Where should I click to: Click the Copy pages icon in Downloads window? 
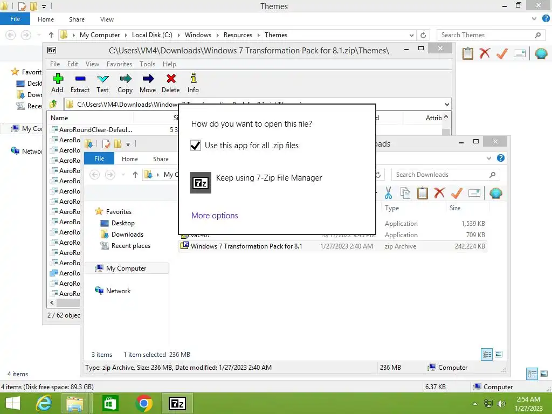[405, 193]
